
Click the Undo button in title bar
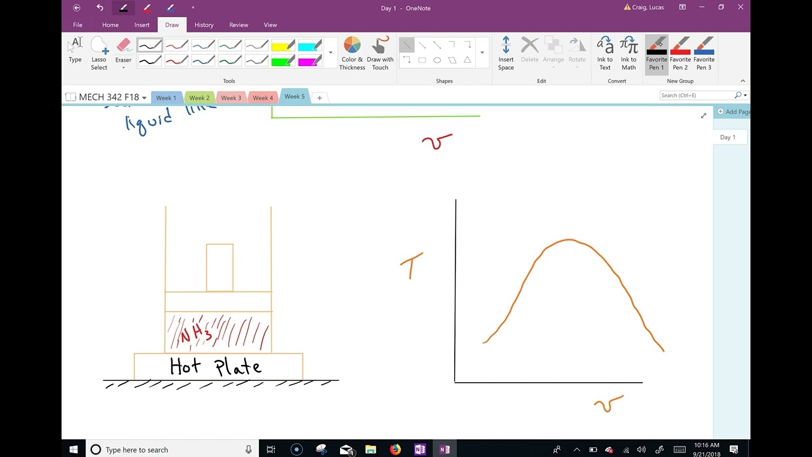100,8
